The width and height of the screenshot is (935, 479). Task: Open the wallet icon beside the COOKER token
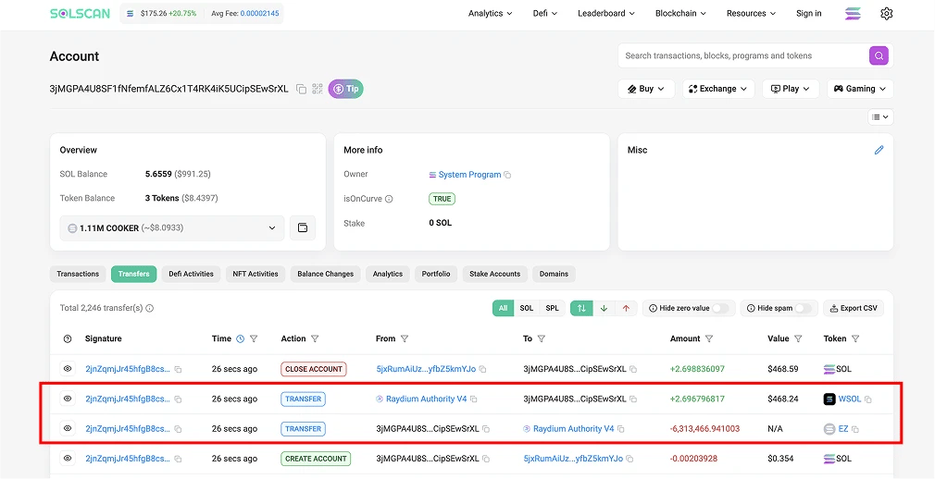click(303, 227)
